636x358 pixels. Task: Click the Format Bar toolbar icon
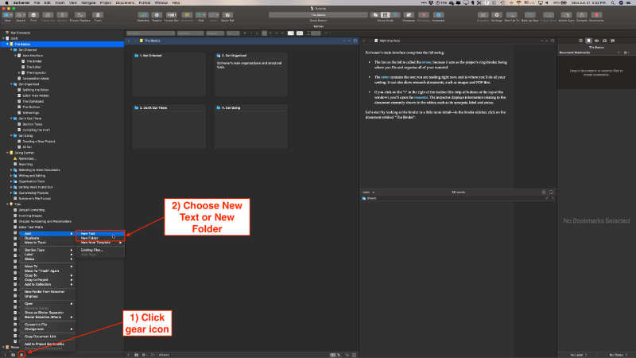pyautogui.click(x=171, y=15)
